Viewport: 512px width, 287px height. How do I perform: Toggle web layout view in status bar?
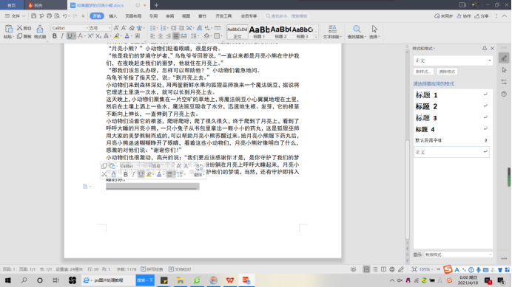(x=392, y=269)
